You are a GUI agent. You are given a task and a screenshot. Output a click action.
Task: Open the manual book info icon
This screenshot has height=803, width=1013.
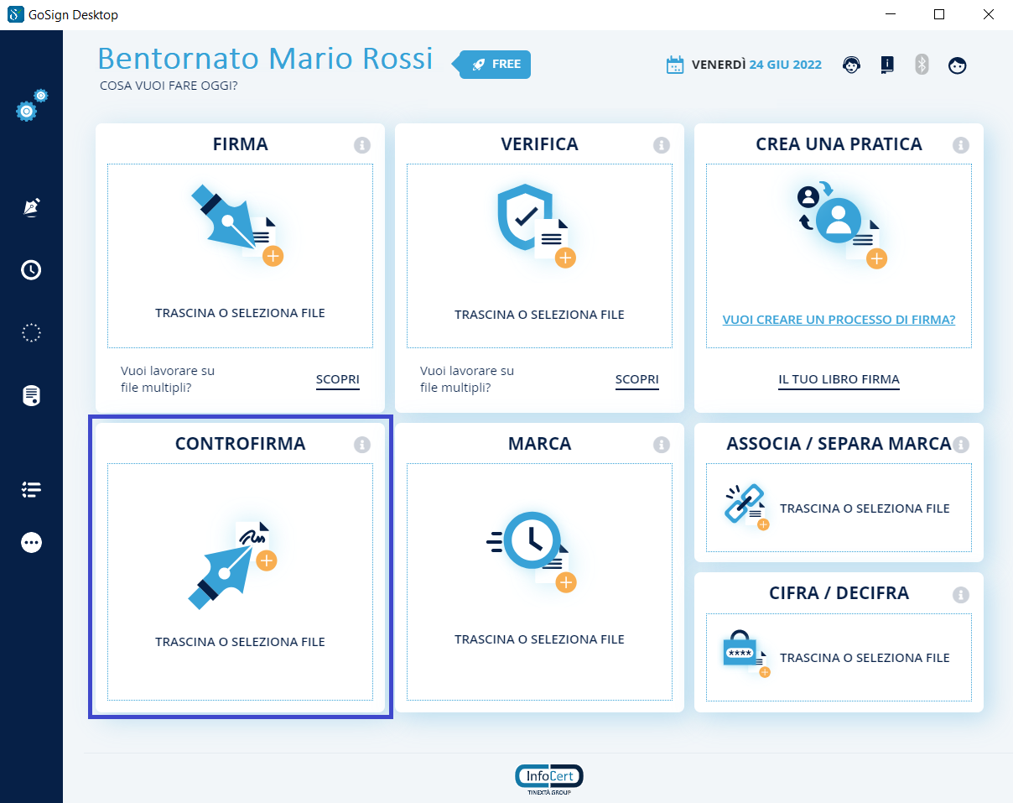[886, 65]
